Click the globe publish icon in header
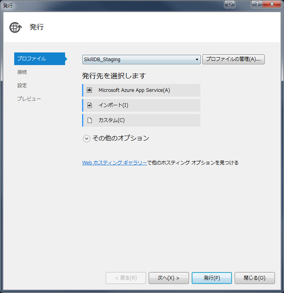 pyautogui.click(x=15, y=27)
